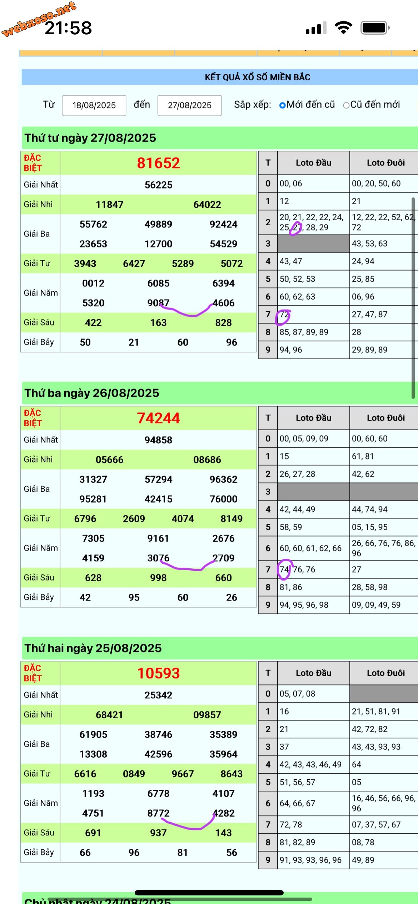Open the 'đến' end date field 27/08/2025
Screen dimensions: 418x904
pos(189,105)
